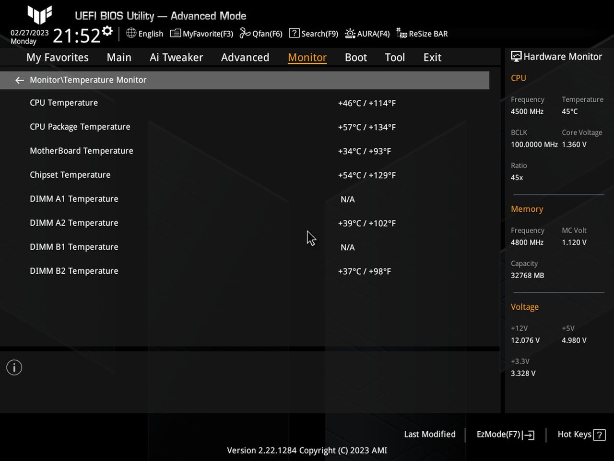
Task: Click the 32768 MB capacity value
Action: [528, 276]
